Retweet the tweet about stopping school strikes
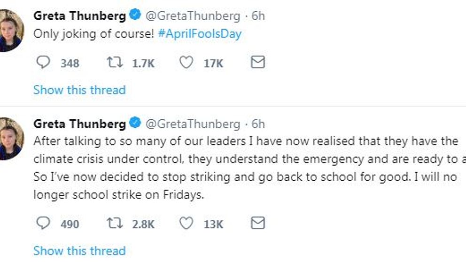The height and width of the screenshot is (262, 466). (115, 223)
